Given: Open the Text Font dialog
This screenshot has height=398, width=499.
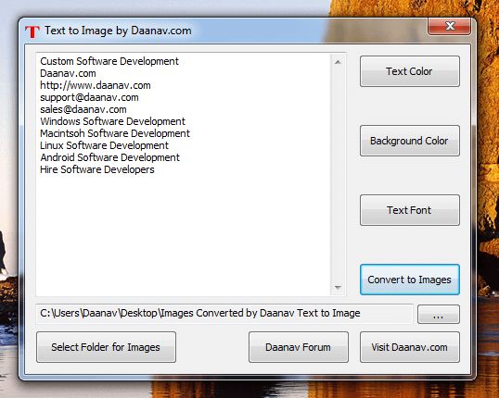Looking at the screenshot, I should pos(410,210).
